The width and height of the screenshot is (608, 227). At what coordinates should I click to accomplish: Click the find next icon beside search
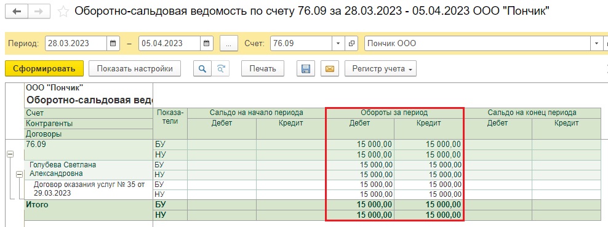221,69
